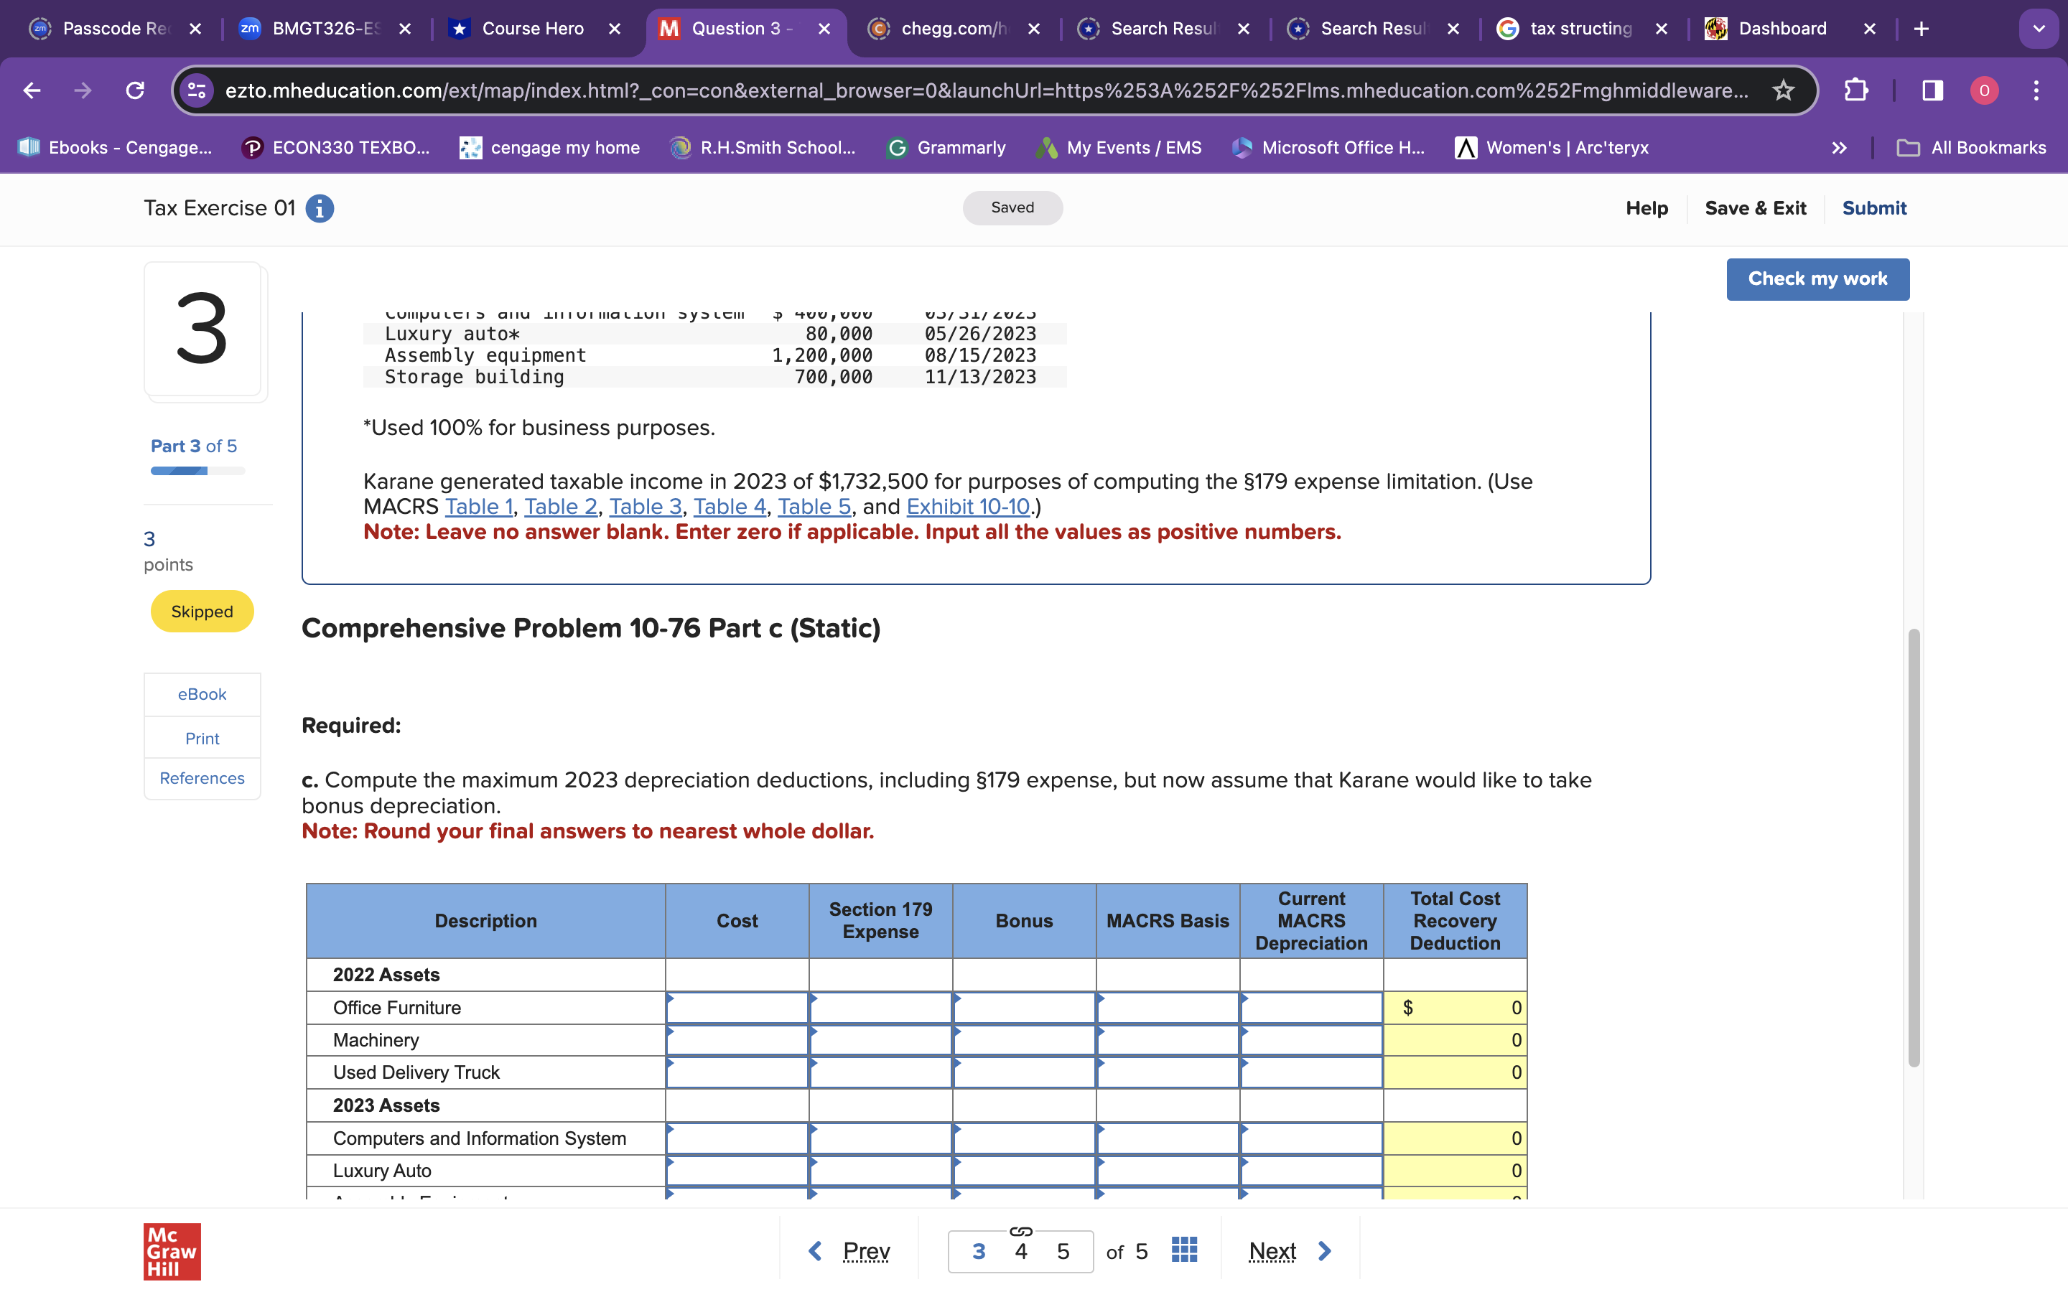Reload the page with the refresh icon
2068x1292 pixels.
pos(135,90)
